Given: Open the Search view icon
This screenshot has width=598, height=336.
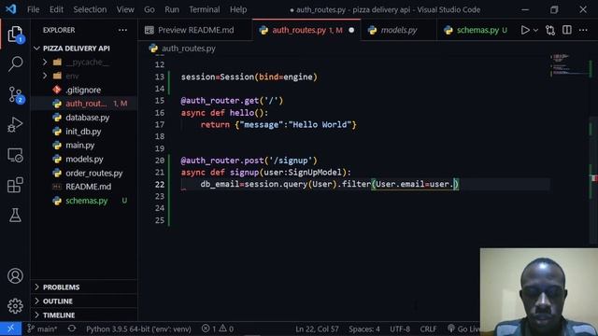Looking at the screenshot, I should click(x=15, y=63).
